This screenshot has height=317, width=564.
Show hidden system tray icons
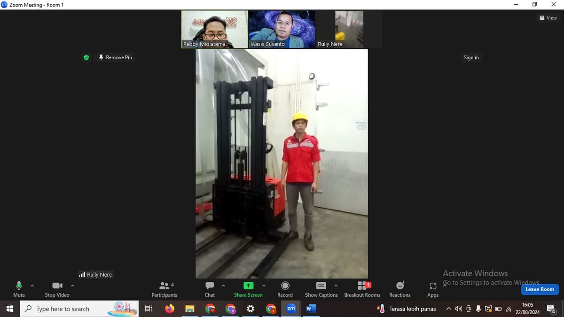click(448, 309)
